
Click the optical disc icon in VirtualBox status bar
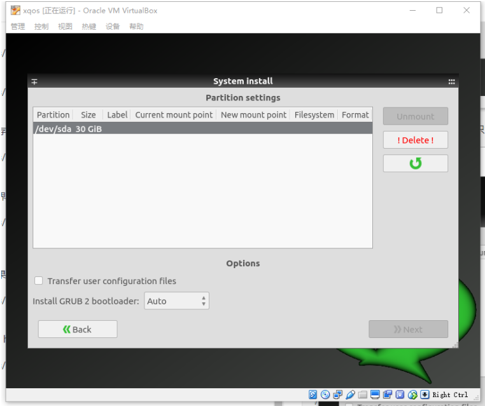(x=325, y=395)
